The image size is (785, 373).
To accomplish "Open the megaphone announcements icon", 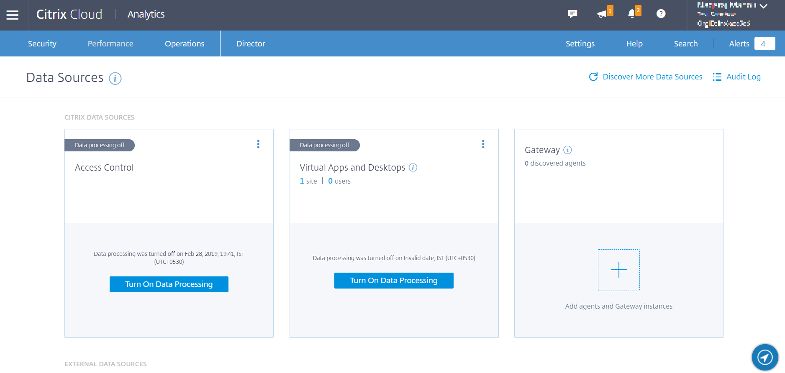I will (602, 14).
